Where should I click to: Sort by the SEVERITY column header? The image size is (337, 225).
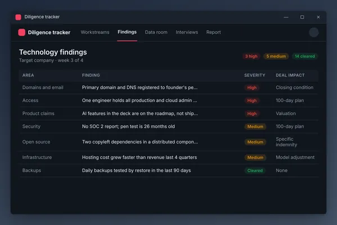pyautogui.click(x=254, y=75)
